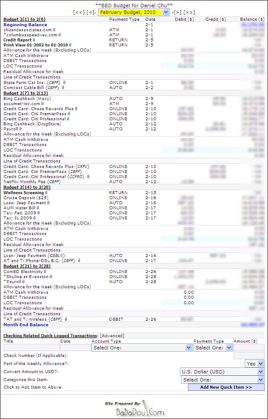Click Credit Card: Chase Rewards Plus {CRPV} entry
The width and height of the screenshot is (268, 419).
pyautogui.click(x=47, y=167)
